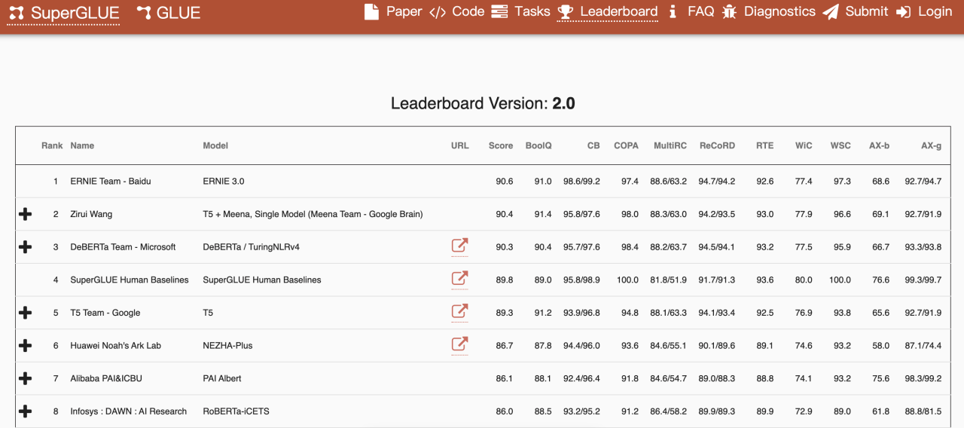This screenshot has height=428, width=964.
Task: Click the Alibaba PAI&ICBU name
Action: click(x=106, y=378)
